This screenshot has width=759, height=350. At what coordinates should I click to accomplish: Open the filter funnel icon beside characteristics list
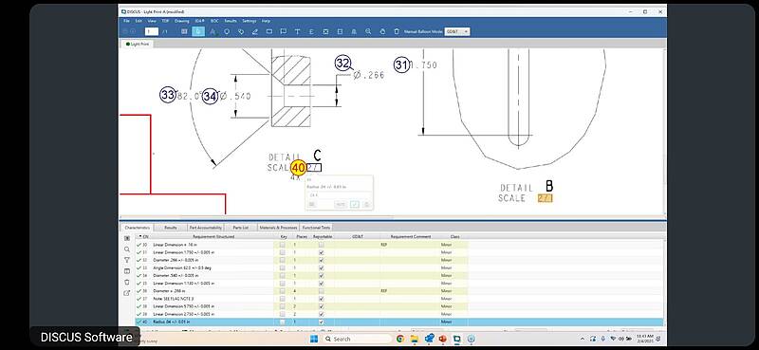click(x=127, y=260)
